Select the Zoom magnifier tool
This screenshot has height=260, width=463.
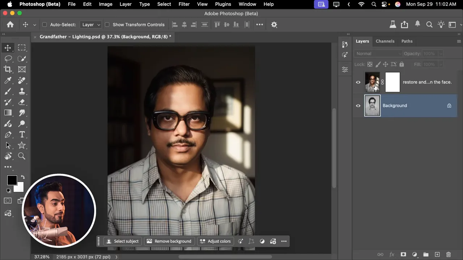(22, 156)
